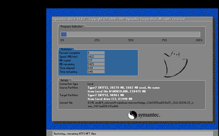
Task: Click the Current file label
Action: (x=66, y=103)
